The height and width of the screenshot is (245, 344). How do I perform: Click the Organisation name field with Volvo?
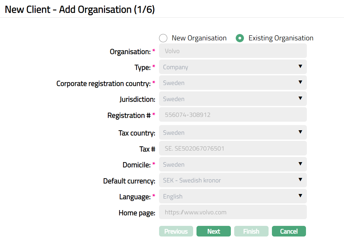click(x=233, y=51)
